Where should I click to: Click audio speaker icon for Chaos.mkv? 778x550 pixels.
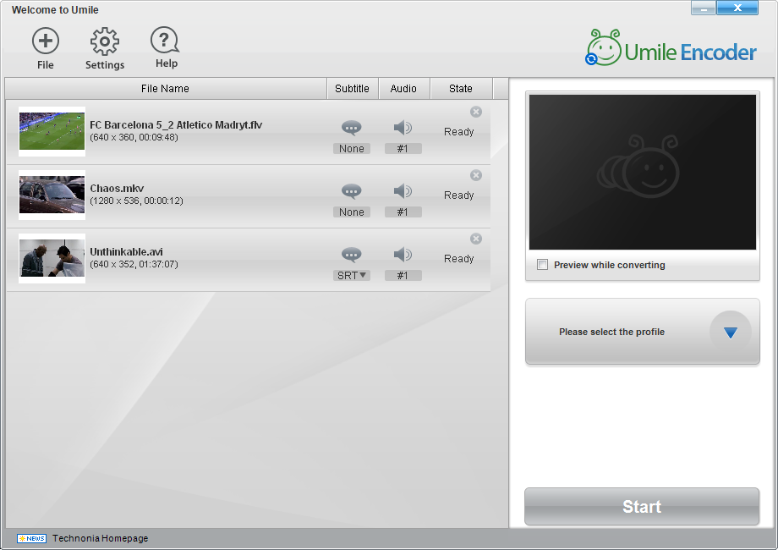[403, 191]
